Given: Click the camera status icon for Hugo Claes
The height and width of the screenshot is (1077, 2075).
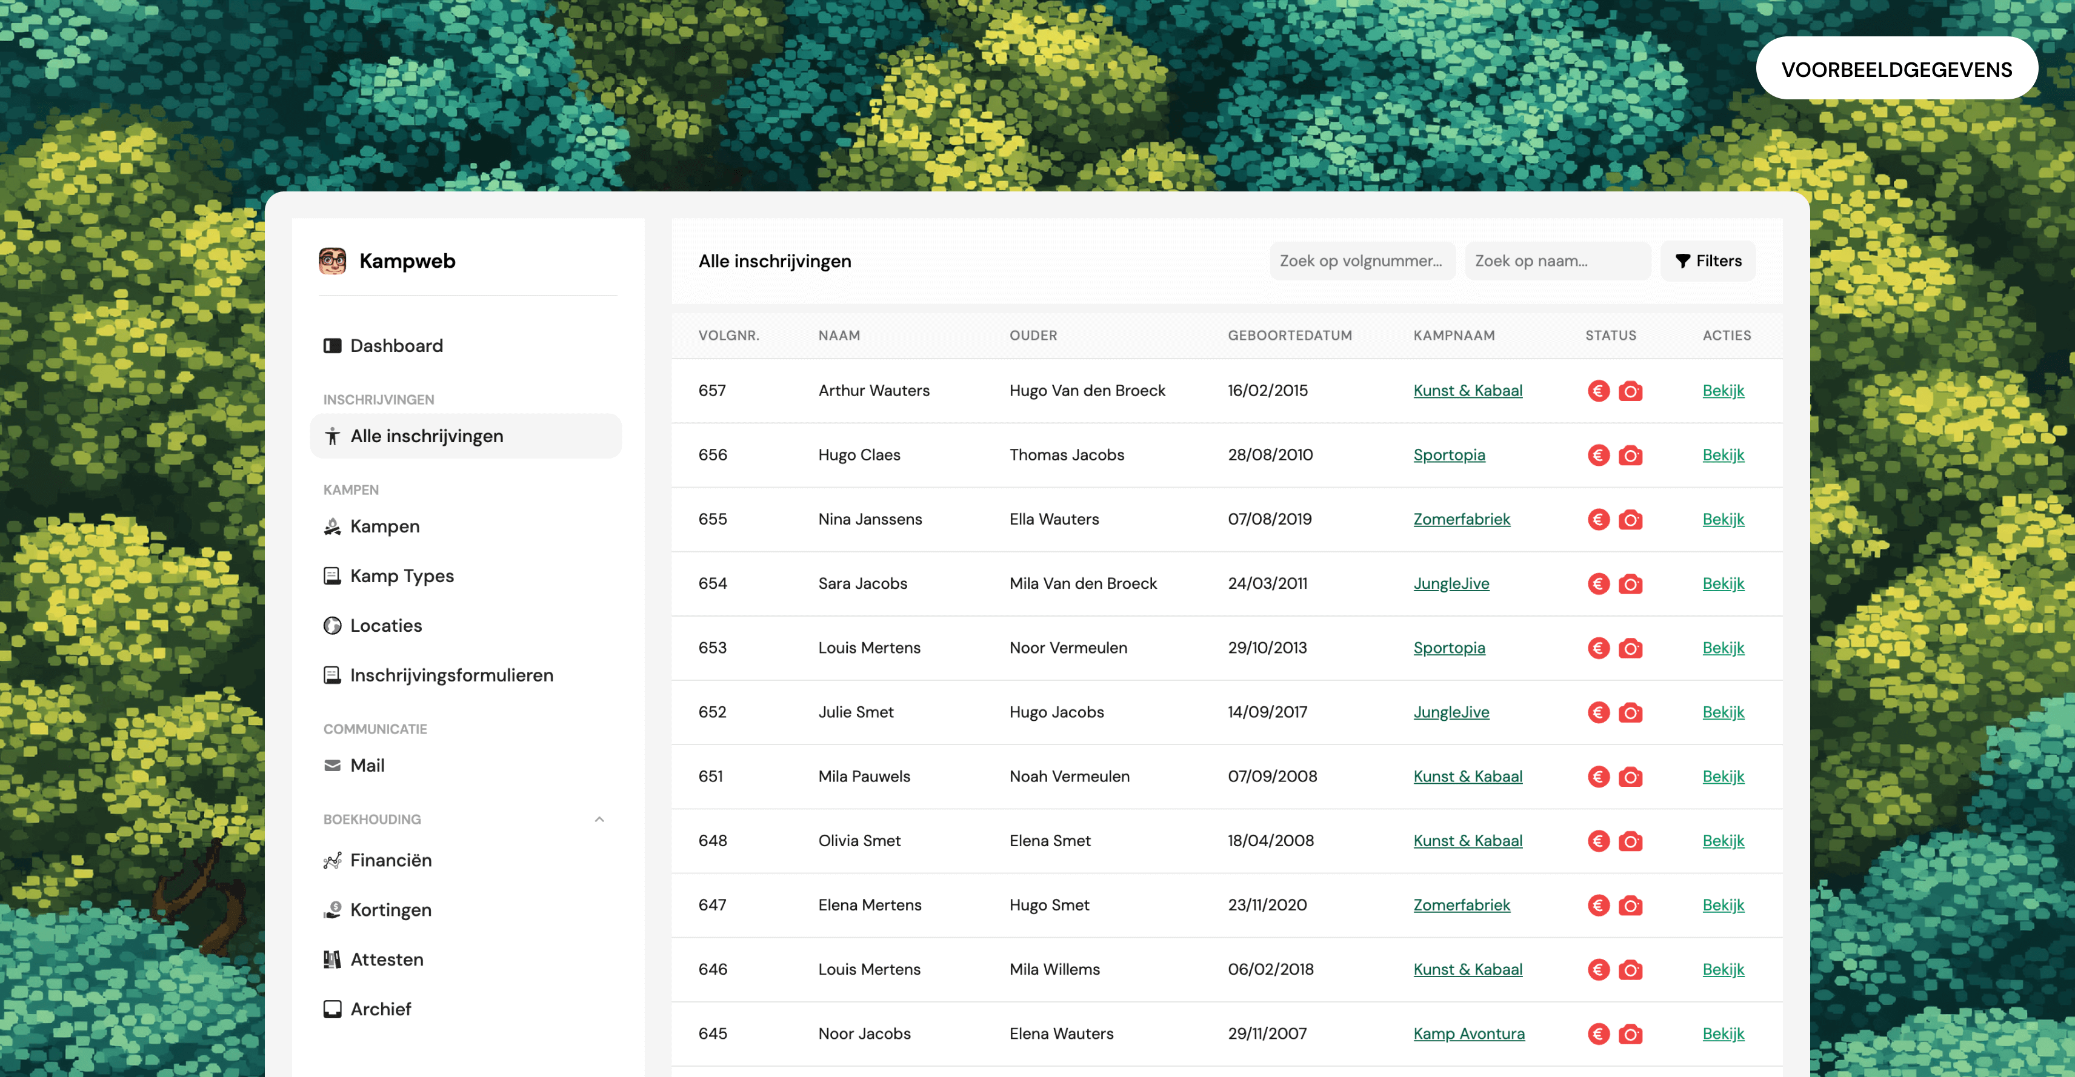Looking at the screenshot, I should point(1630,456).
